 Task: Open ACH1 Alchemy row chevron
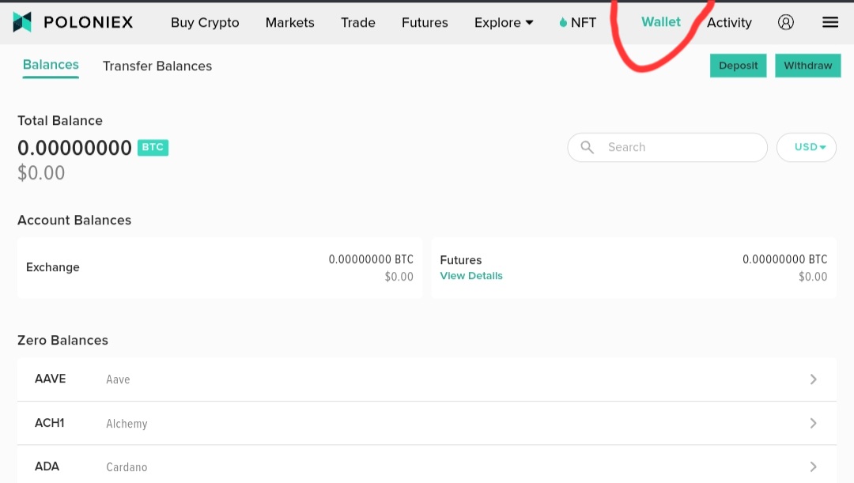click(x=813, y=423)
